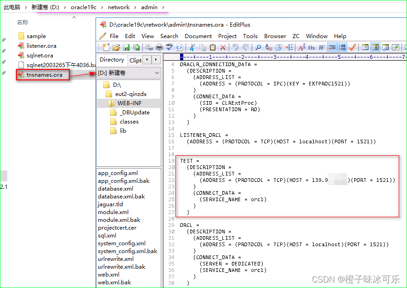This screenshot has height=288, width=407.
Task: Switch to the Cliptext side panel tab
Action: click(x=135, y=60)
